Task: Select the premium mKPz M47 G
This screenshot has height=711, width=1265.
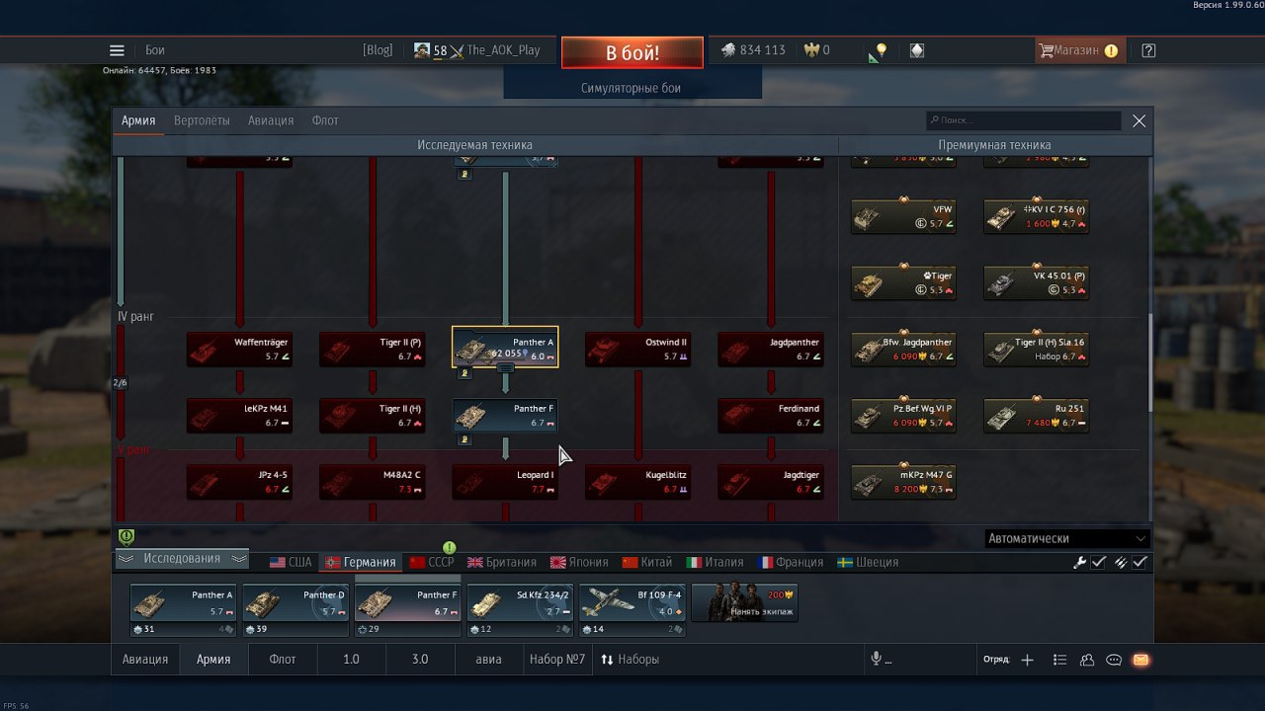Action: click(x=903, y=482)
